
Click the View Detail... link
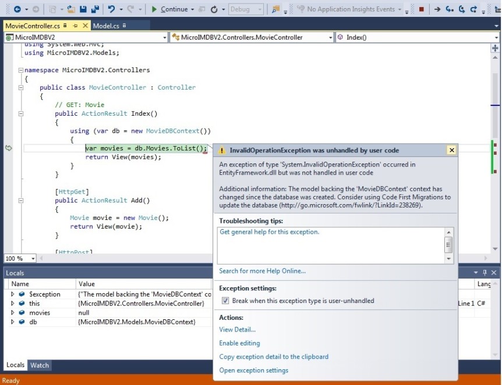click(237, 330)
